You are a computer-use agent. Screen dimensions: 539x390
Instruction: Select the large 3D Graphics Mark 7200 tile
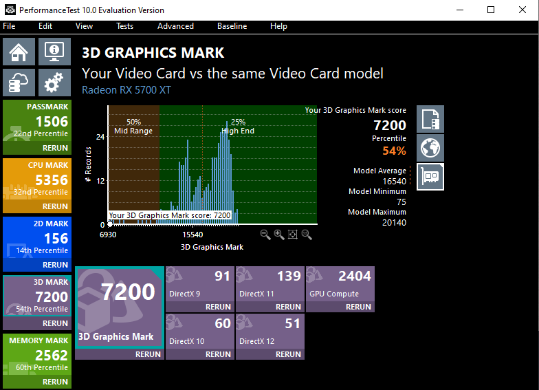click(120, 307)
